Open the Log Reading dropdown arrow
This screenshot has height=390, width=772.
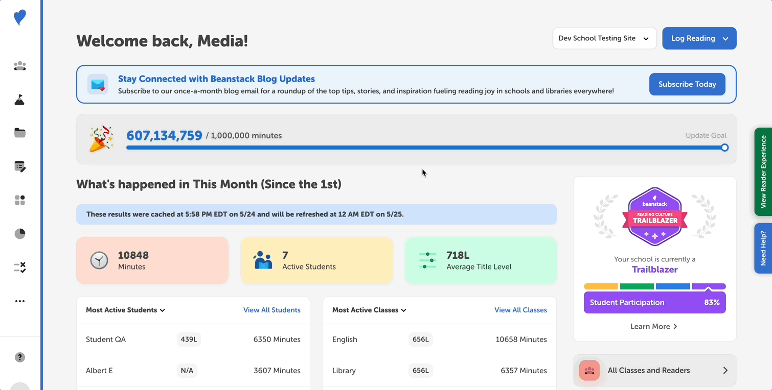[x=725, y=38]
